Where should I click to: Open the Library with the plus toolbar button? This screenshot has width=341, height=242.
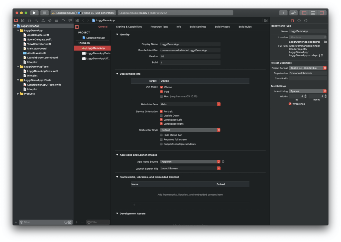[283, 13]
